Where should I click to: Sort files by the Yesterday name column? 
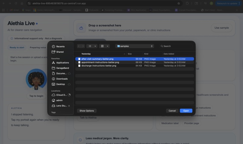click(86, 54)
